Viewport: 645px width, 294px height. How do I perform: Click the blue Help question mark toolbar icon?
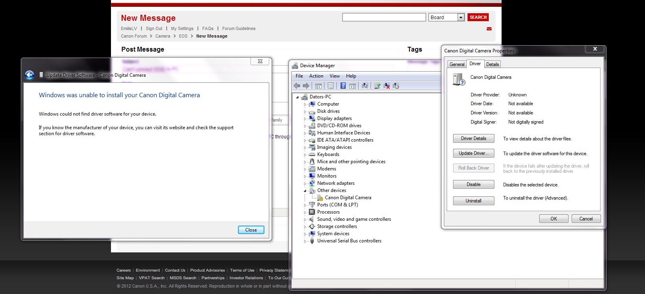point(343,86)
